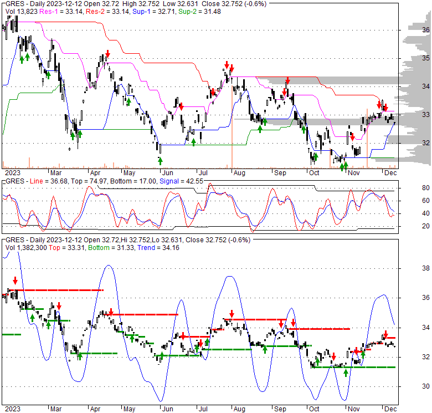Click the 38 price label on bottom chart axis
This screenshot has height=413, width=432.
426,268
